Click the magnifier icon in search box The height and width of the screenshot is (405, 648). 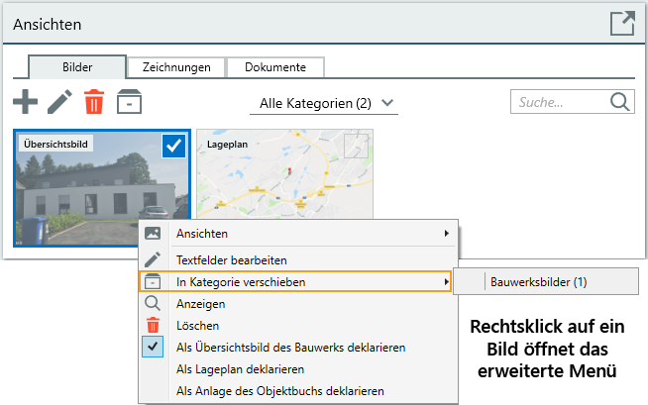pyautogui.click(x=620, y=102)
